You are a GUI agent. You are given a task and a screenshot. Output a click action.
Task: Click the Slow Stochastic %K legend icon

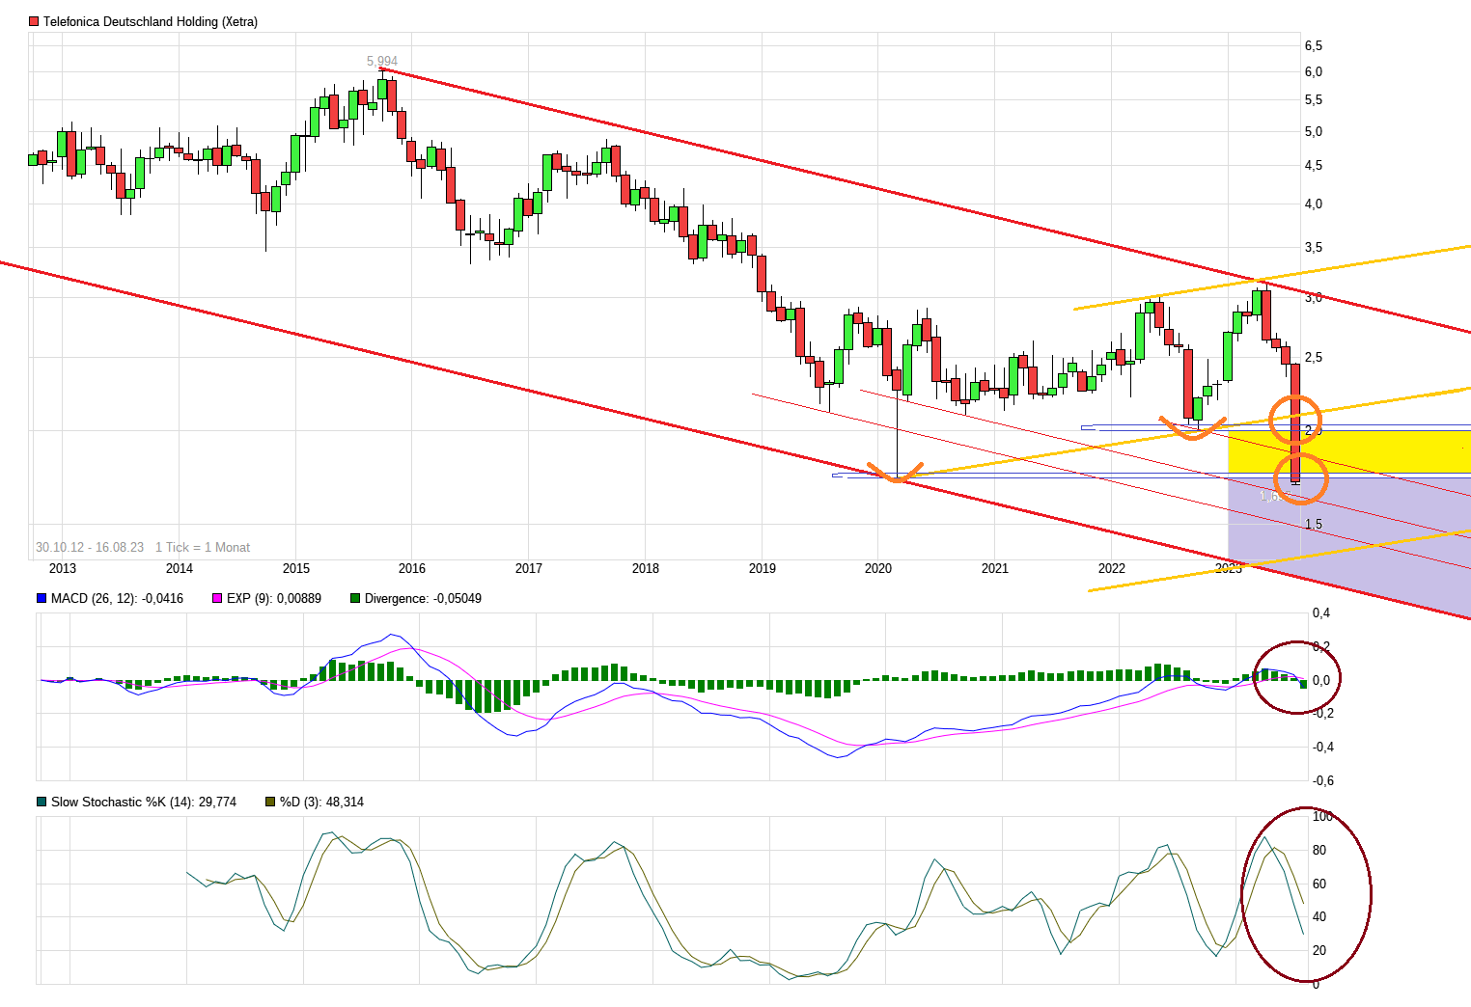coord(40,802)
